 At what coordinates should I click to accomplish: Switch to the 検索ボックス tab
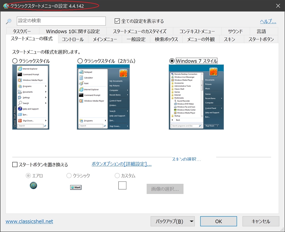pos(166,39)
